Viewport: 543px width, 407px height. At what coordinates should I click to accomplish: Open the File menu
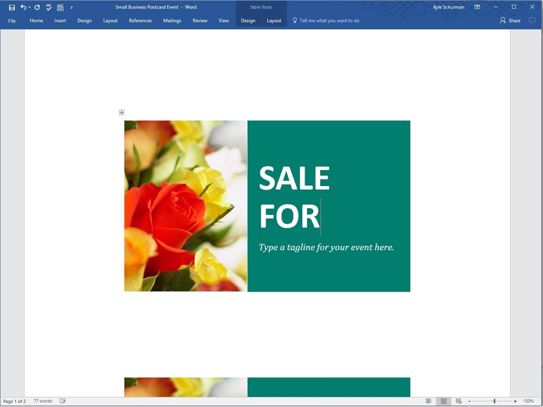pyautogui.click(x=12, y=21)
